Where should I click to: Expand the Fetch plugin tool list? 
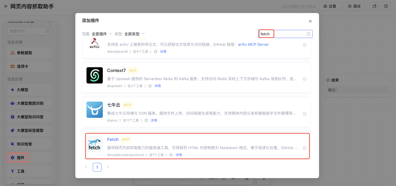(x=305, y=148)
